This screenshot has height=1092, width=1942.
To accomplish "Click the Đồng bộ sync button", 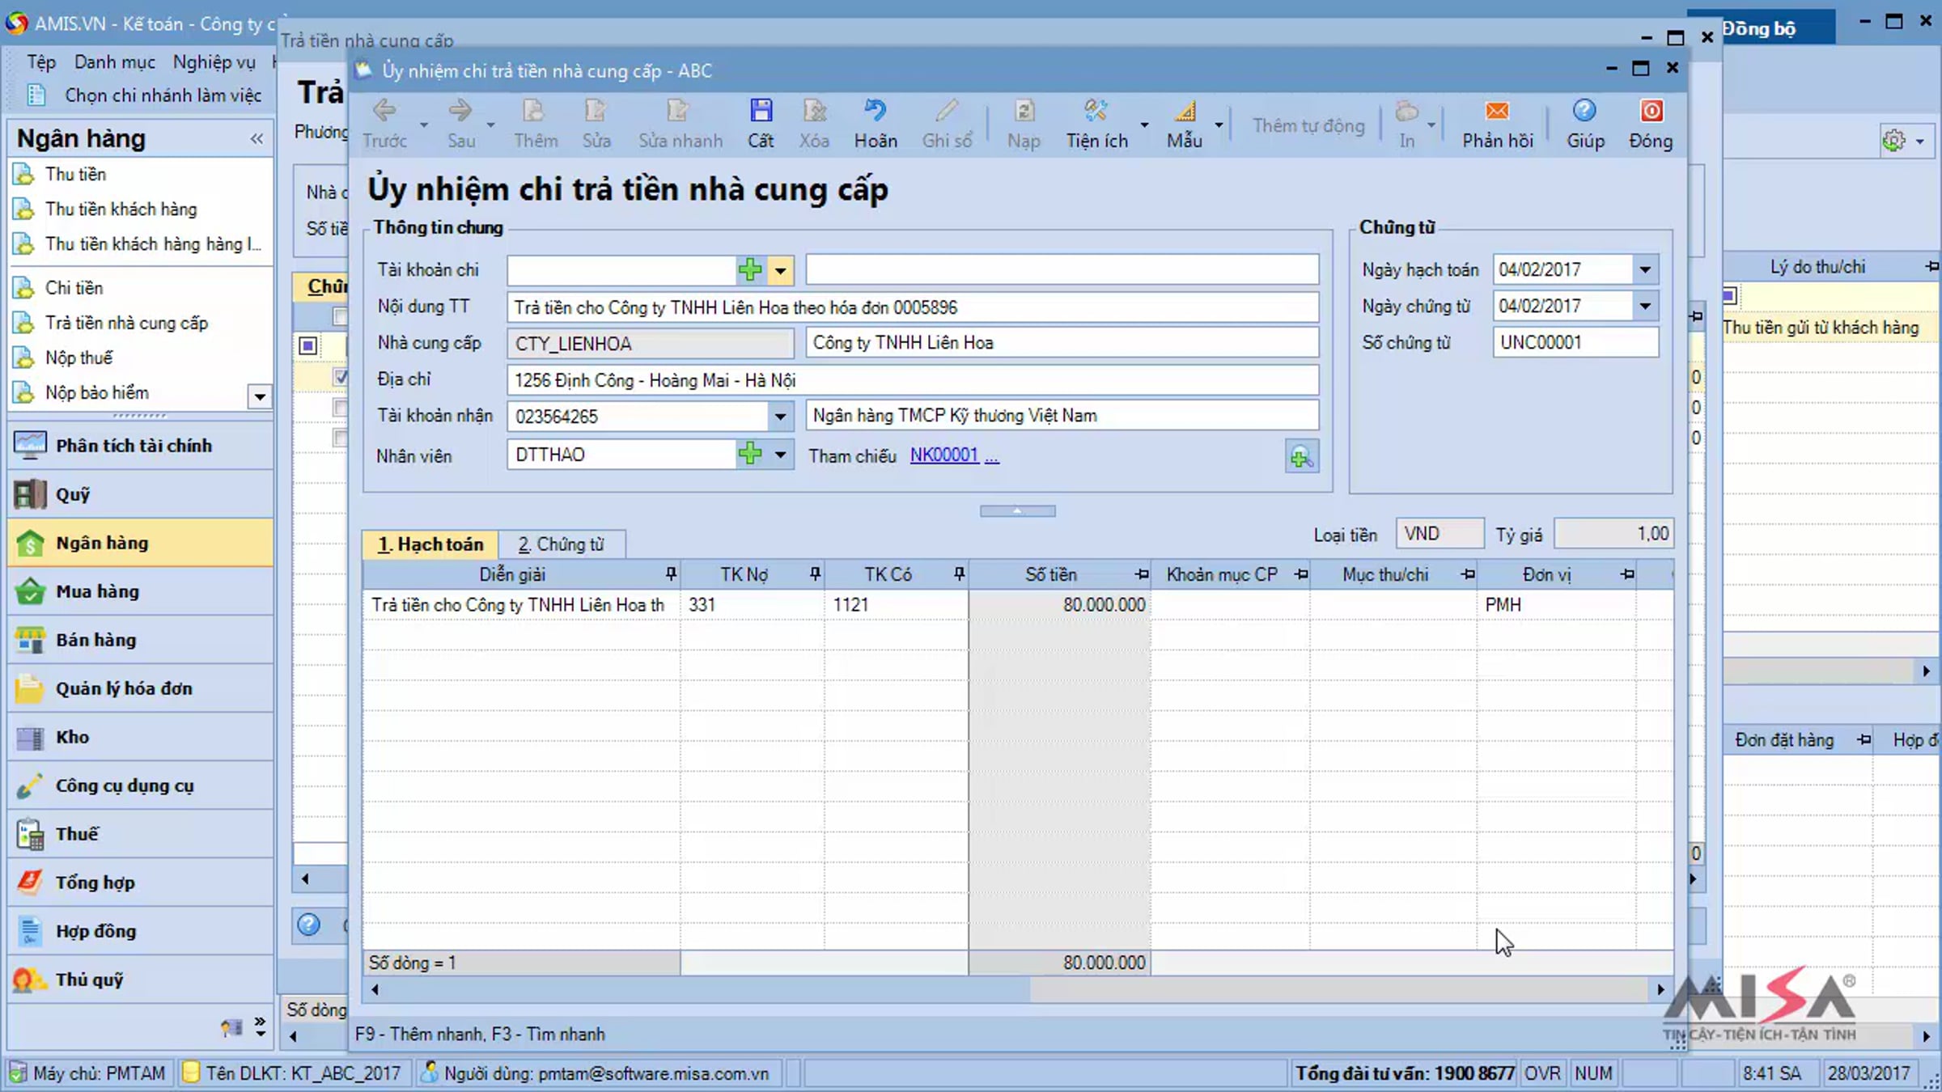I will 1759,29.
